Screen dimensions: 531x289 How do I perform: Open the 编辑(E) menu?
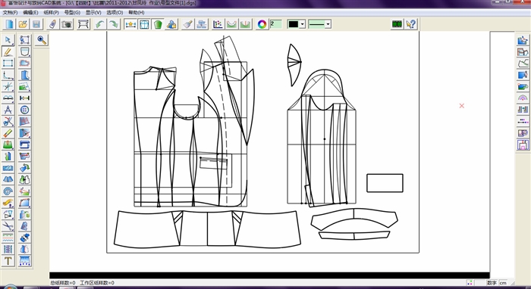30,13
